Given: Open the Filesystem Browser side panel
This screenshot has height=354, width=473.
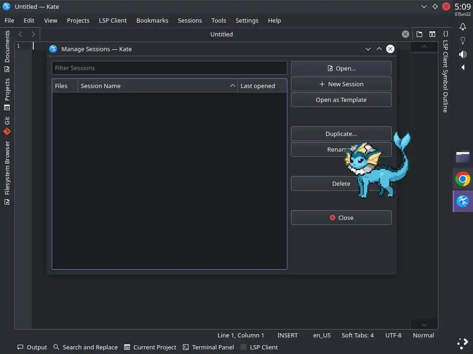Looking at the screenshot, I should [x=7, y=173].
